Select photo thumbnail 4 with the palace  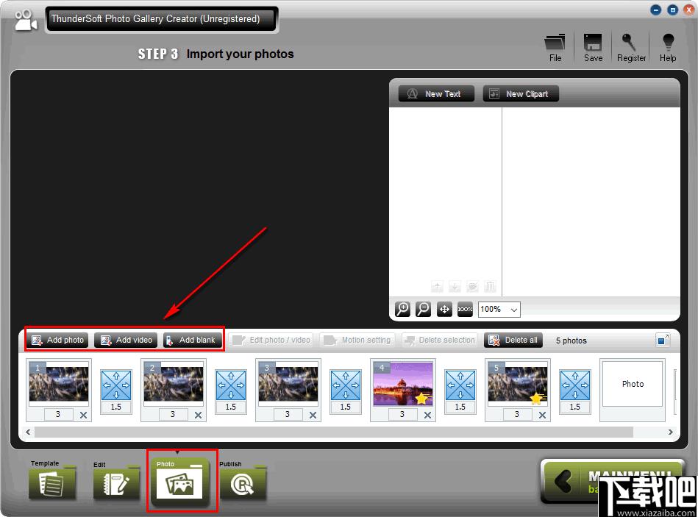[403, 384]
